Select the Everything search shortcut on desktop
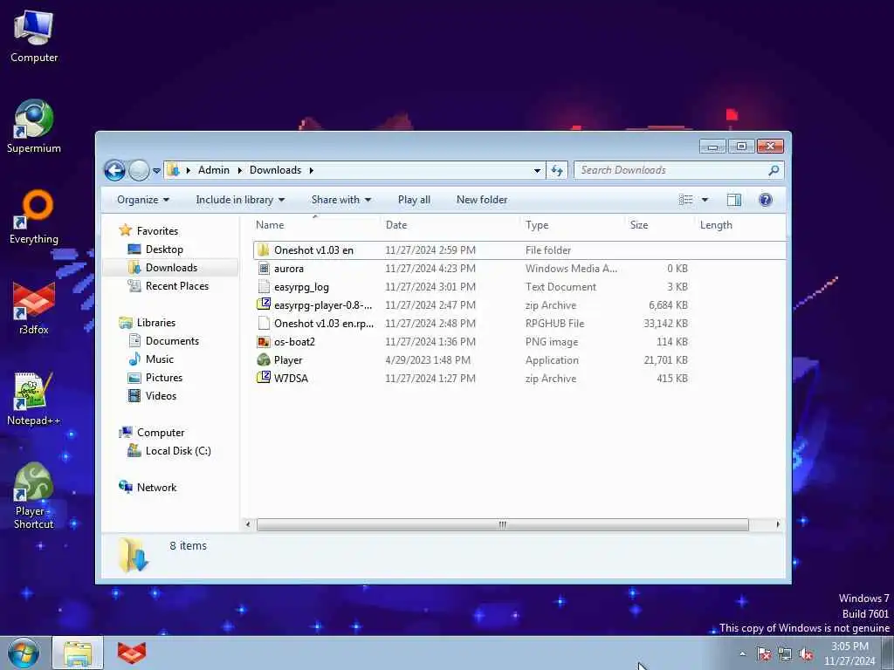 [34, 217]
